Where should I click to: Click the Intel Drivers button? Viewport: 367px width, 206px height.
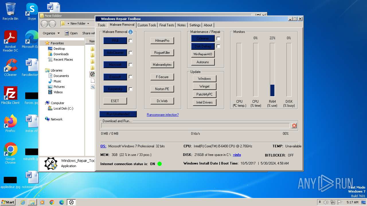[205, 102]
